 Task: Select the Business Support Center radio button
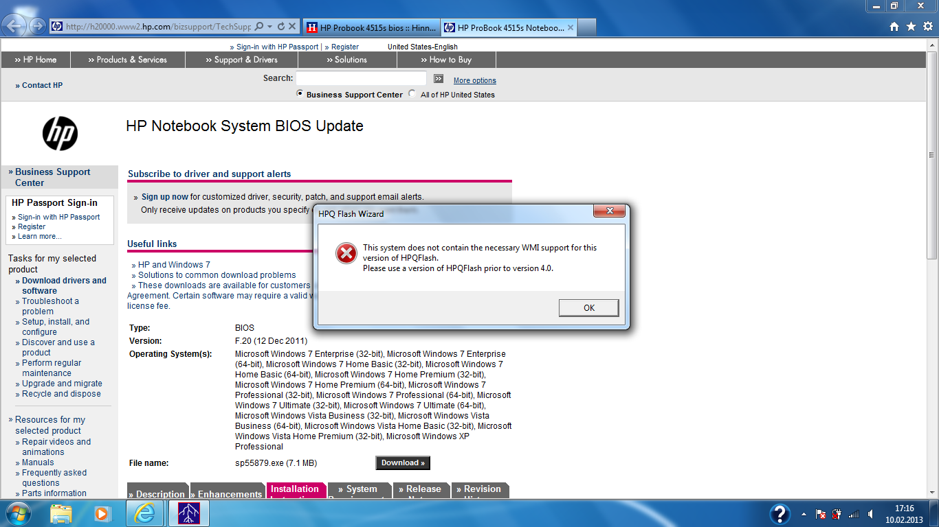point(300,93)
